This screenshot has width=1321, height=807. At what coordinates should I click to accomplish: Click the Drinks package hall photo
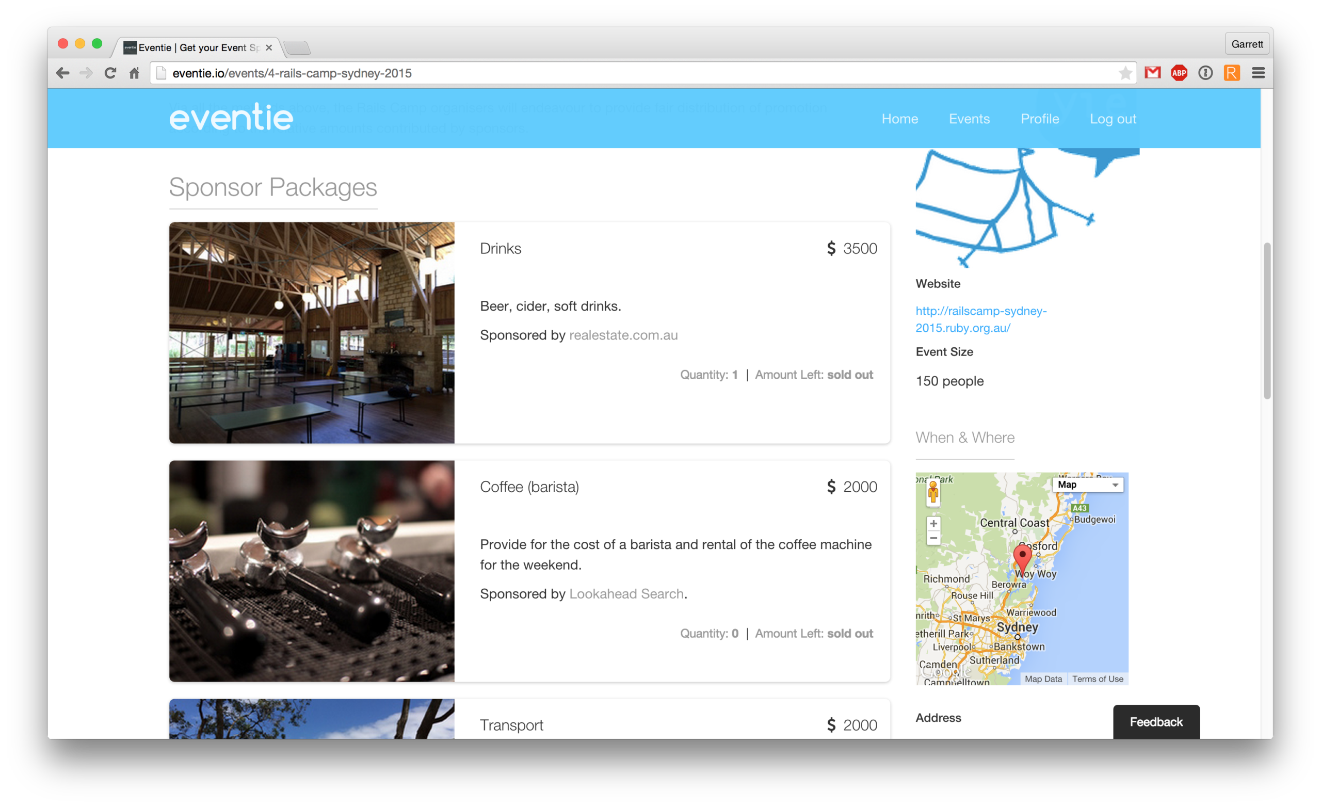click(312, 332)
